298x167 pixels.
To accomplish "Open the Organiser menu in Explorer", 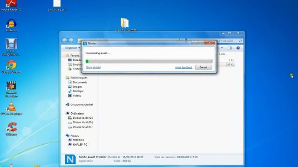I will (73, 48).
